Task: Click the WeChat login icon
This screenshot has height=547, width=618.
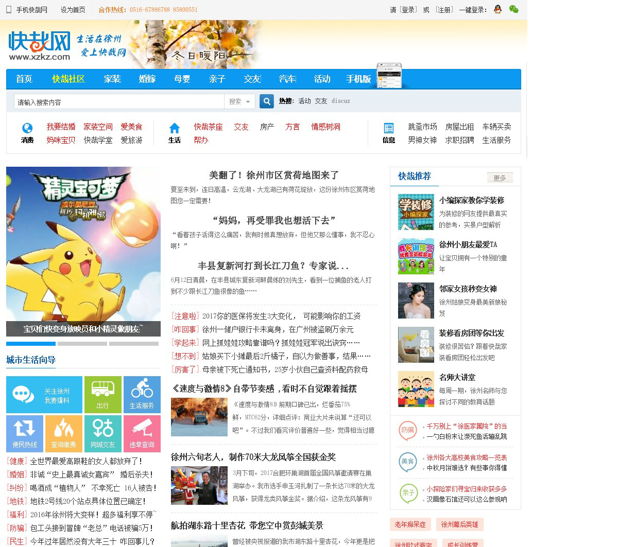Action: click(513, 9)
